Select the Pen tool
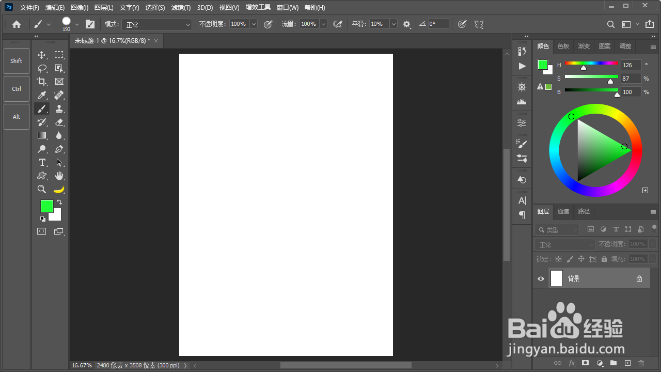 (x=59, y=149)
